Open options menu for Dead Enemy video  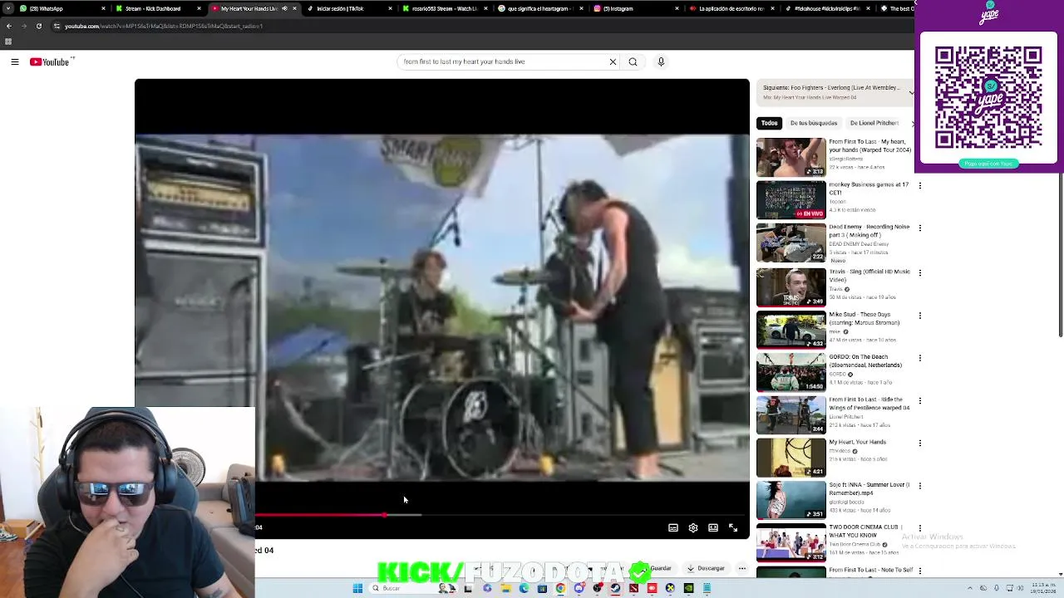click(x=919, y=228)
